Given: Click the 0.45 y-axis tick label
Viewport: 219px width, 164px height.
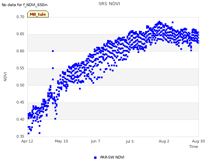Looking at the screenshot, I should click(20, 102).
